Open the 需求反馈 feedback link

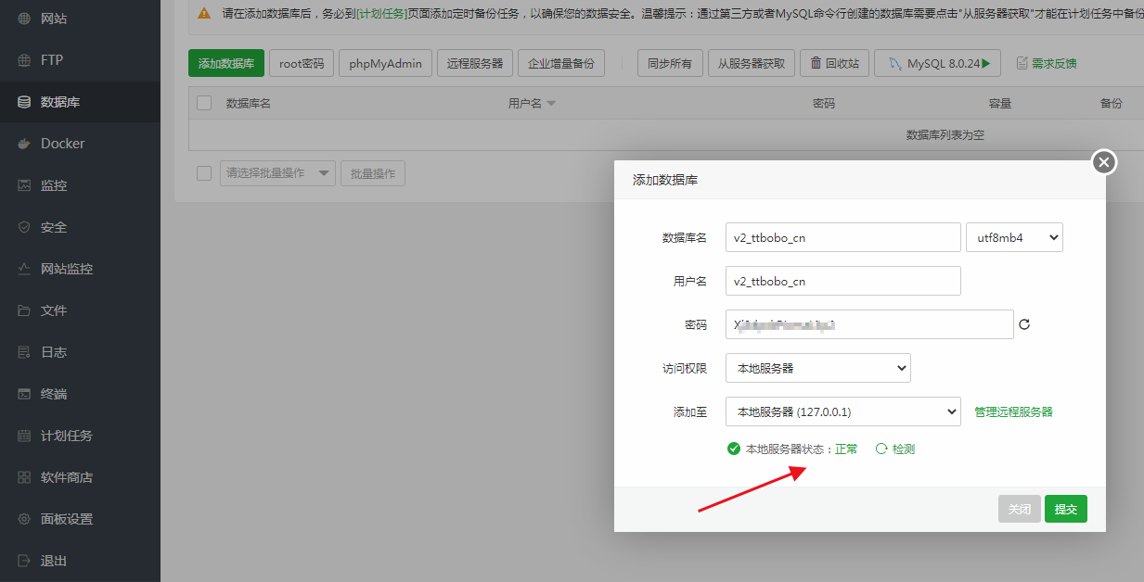pos(1047,63)
